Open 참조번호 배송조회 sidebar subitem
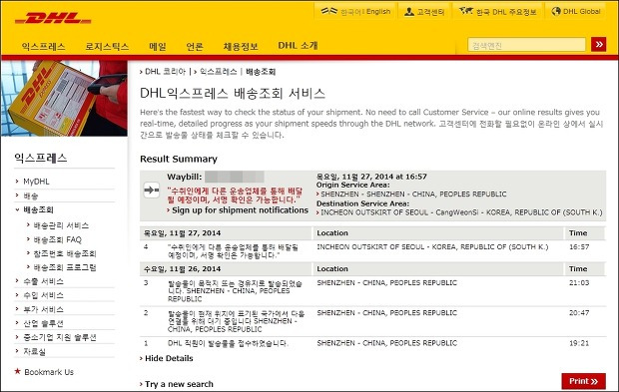 [65, 253]
